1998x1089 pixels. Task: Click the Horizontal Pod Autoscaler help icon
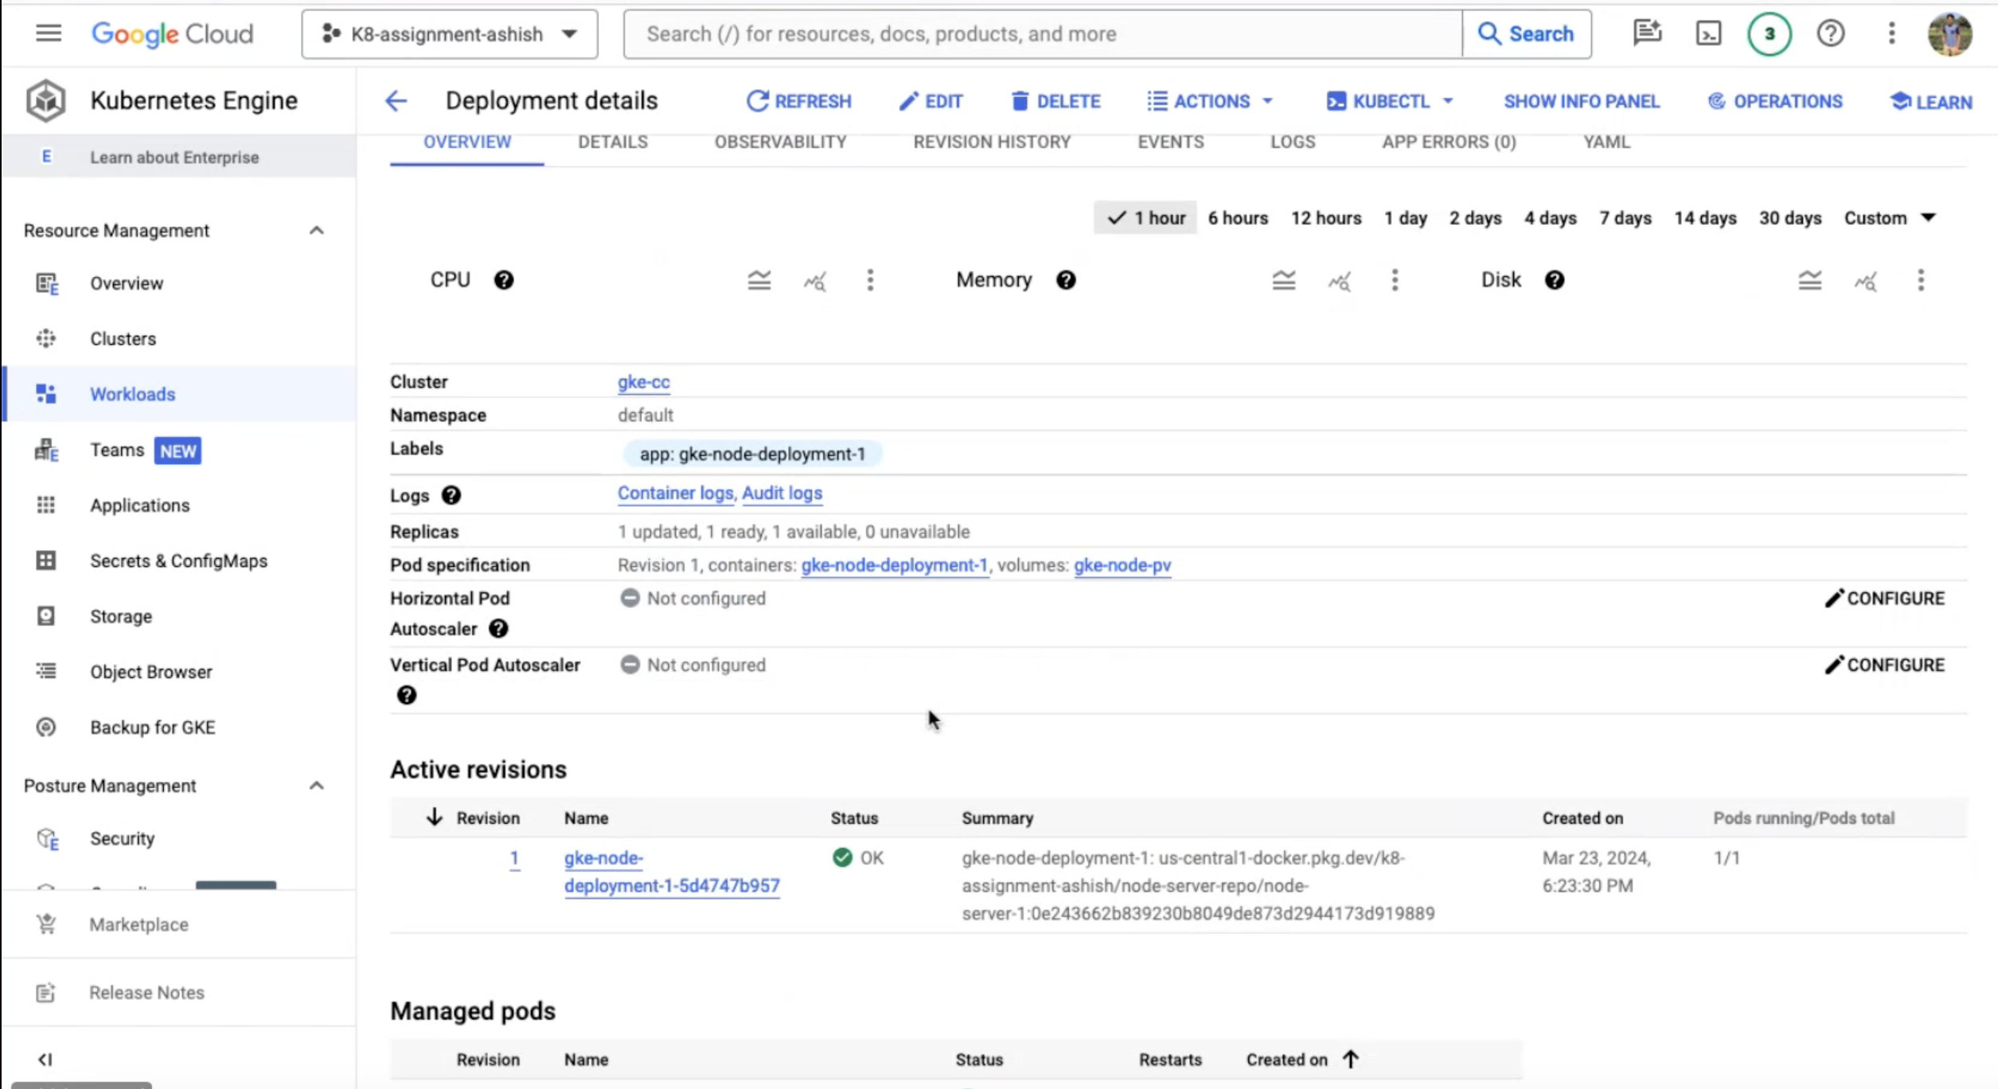[498, 629]
